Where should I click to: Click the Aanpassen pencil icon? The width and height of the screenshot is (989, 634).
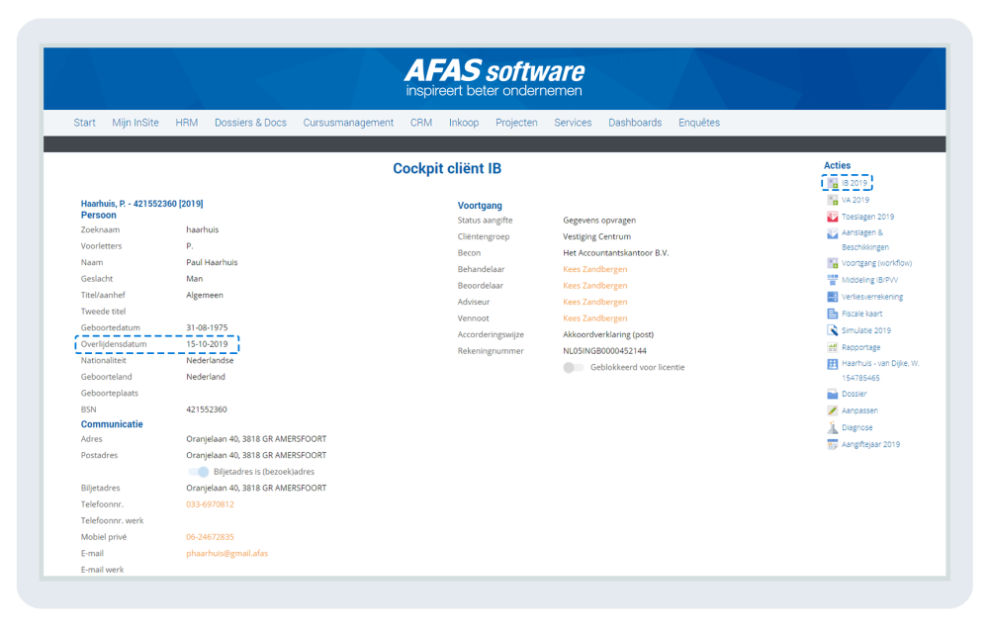[x=833, y=410]
